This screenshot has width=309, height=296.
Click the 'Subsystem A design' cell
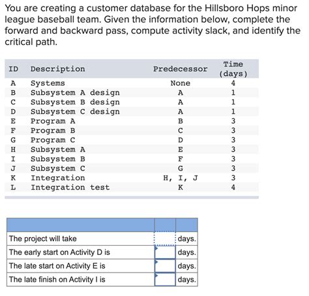[75, 93]
